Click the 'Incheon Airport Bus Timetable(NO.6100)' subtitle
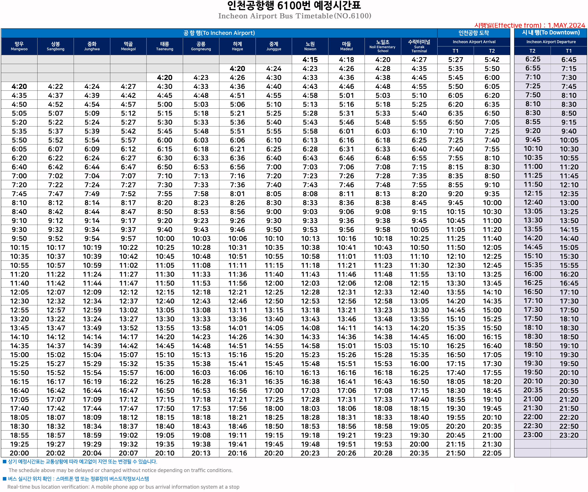588x492 pixels. (295, 16)
